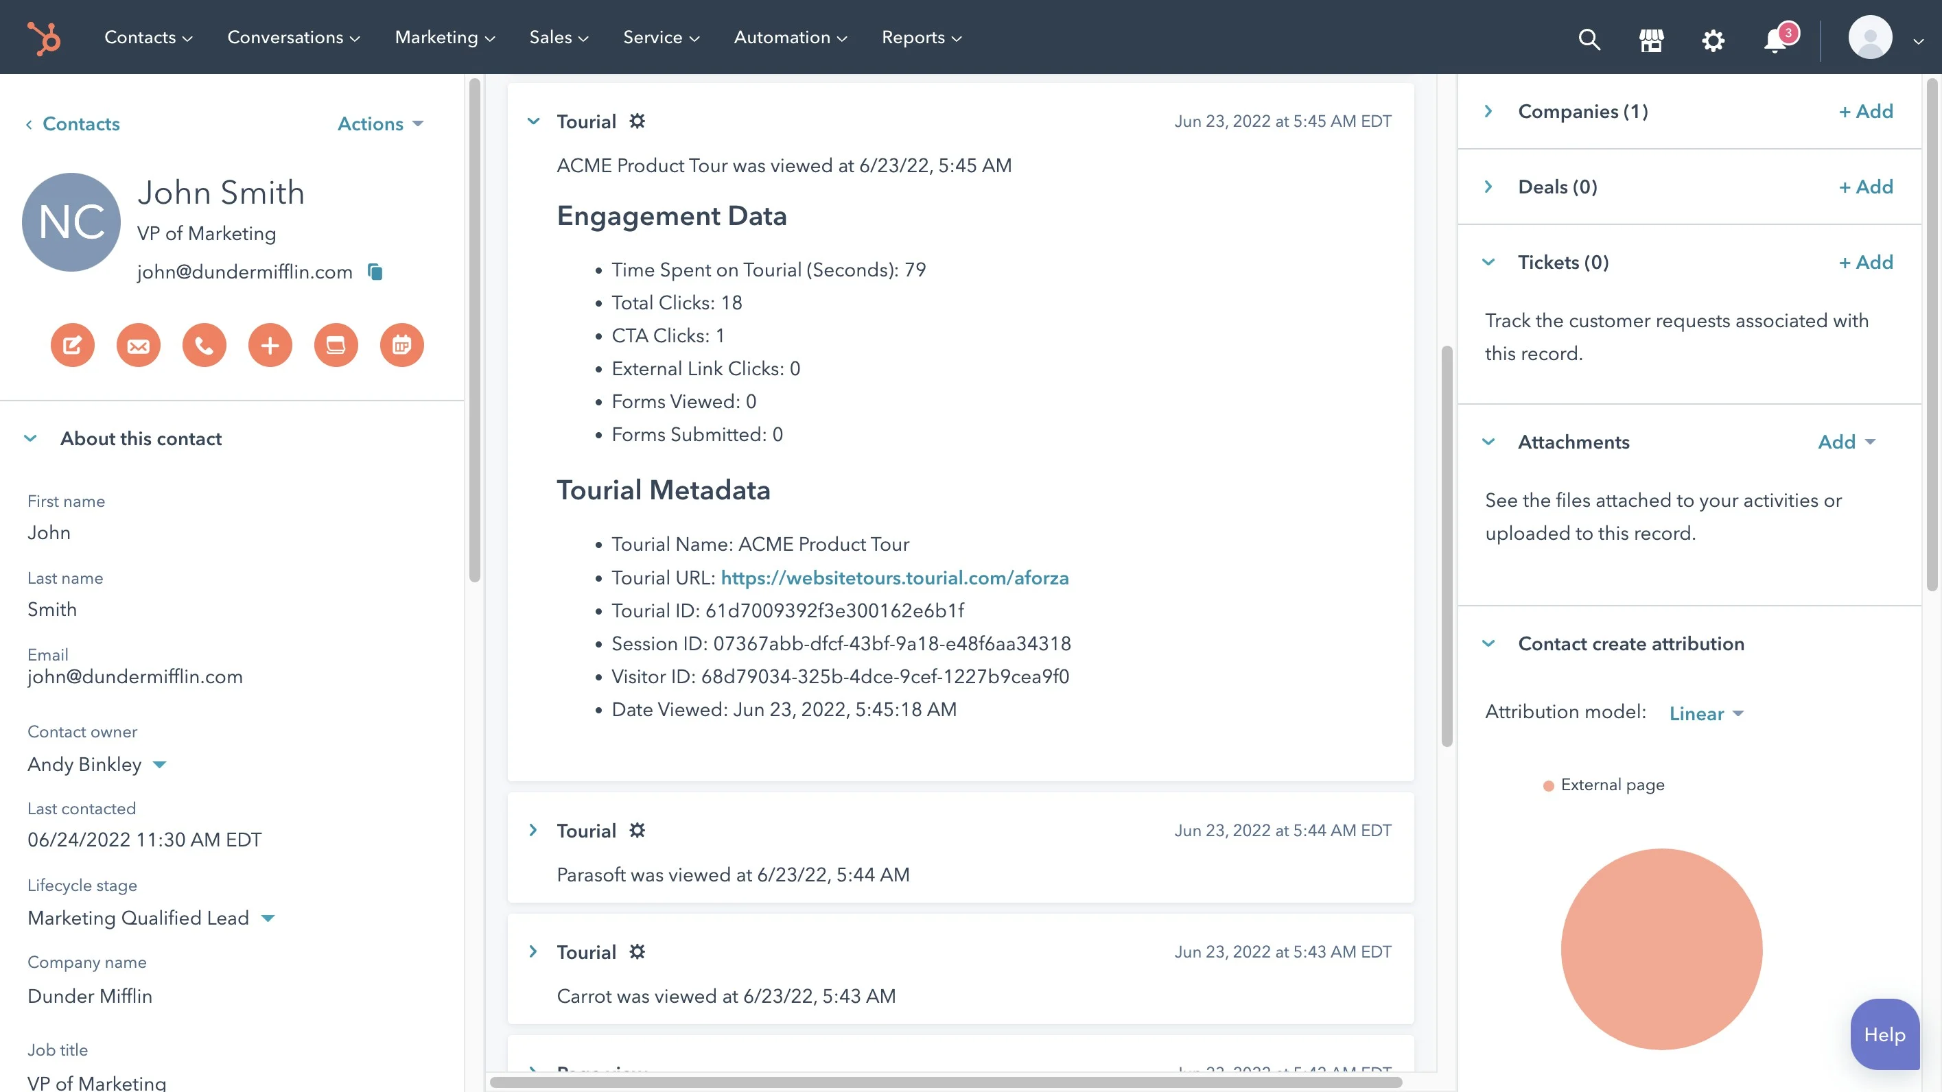Screen dimensions: 1942x1092
Task: Open the Marketing menu
Action: pyautogui.click(x=445, y=37)
